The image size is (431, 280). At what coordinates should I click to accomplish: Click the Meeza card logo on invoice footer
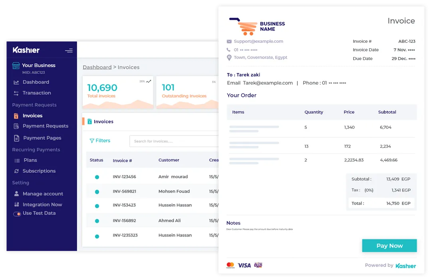[258, 265]
